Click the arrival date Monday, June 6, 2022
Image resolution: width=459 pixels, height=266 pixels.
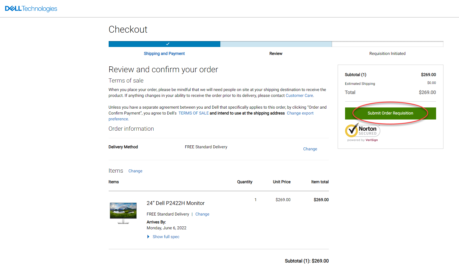[167, 228]
